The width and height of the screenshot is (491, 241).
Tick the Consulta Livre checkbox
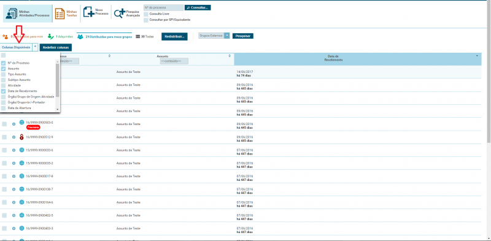coord(146,14)
